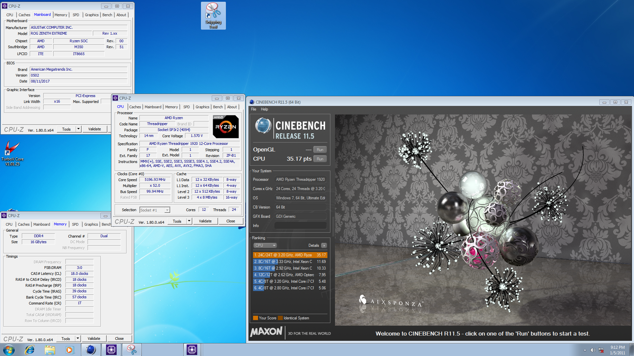Open the Windows Start menu

pyautogui.click(x=9, y=349)
